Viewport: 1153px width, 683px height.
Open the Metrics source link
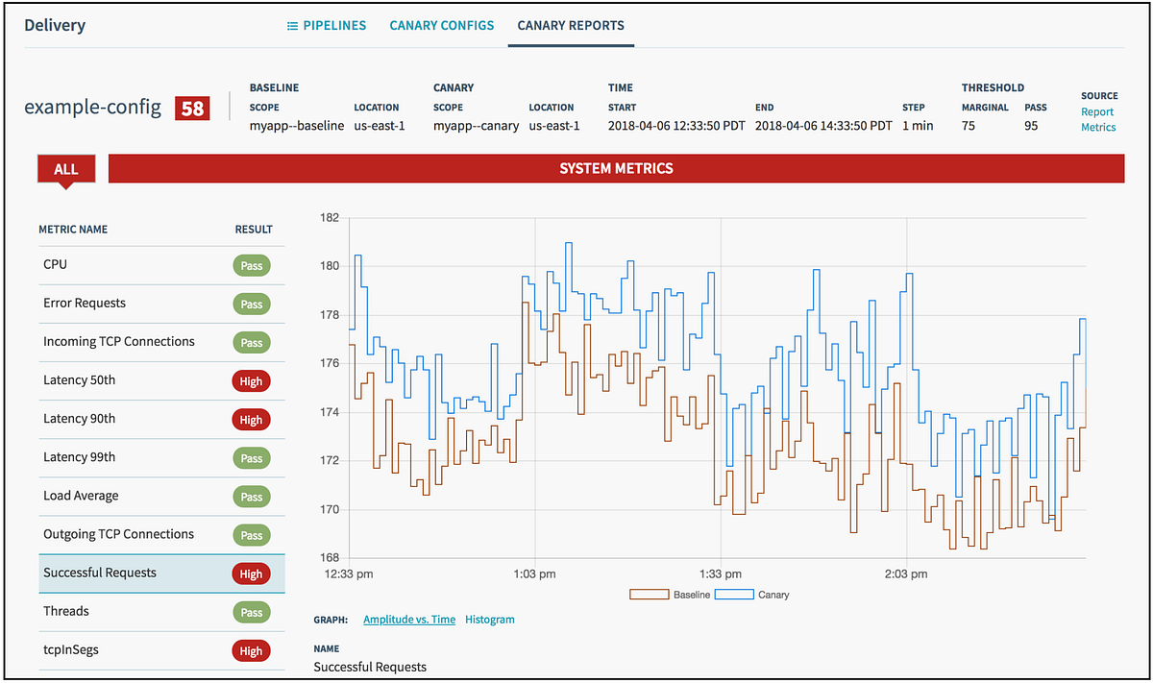1098,127
